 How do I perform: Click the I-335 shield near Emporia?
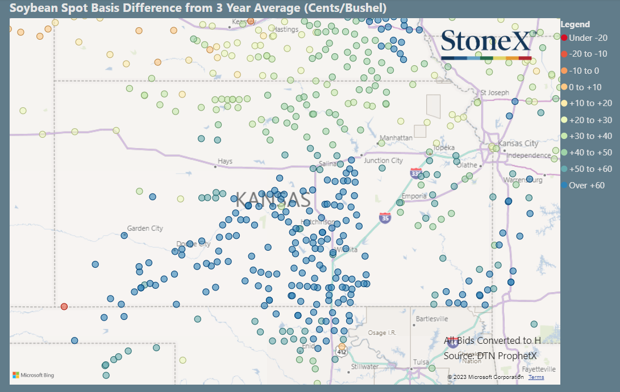[x=415, y=175]
